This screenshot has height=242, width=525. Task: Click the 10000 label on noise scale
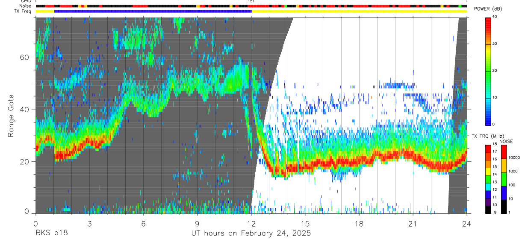[x=513, y=157]
